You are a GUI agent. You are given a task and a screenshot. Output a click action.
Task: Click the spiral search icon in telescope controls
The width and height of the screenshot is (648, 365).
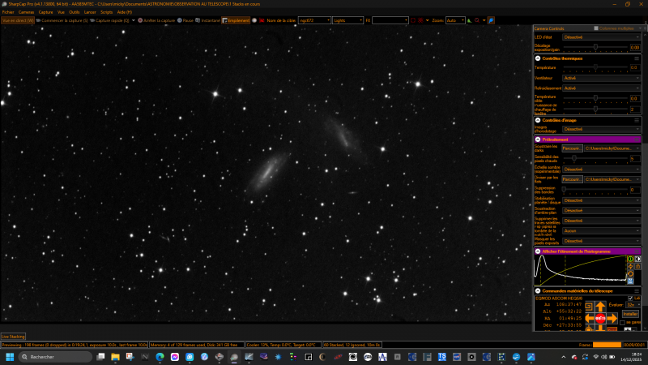[x=590, y=307]
